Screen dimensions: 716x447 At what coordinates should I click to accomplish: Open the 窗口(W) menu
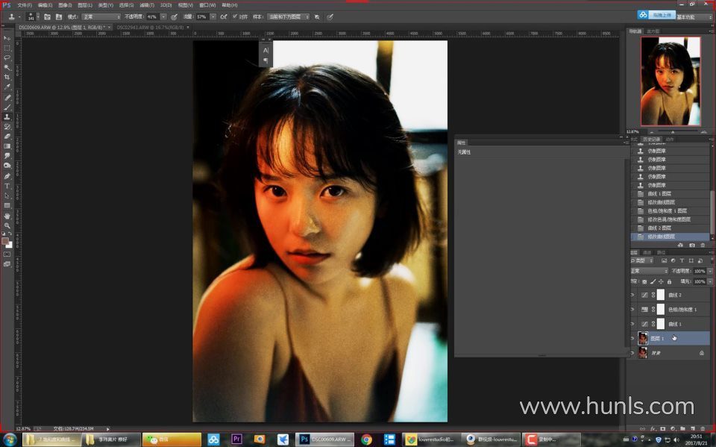click(207, 5)
